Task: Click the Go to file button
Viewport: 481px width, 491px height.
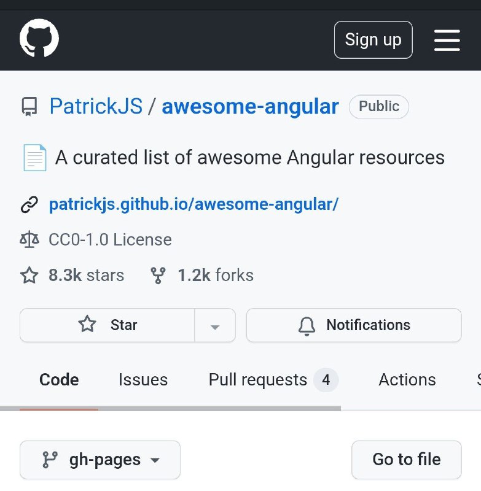Action: (407, 460)
